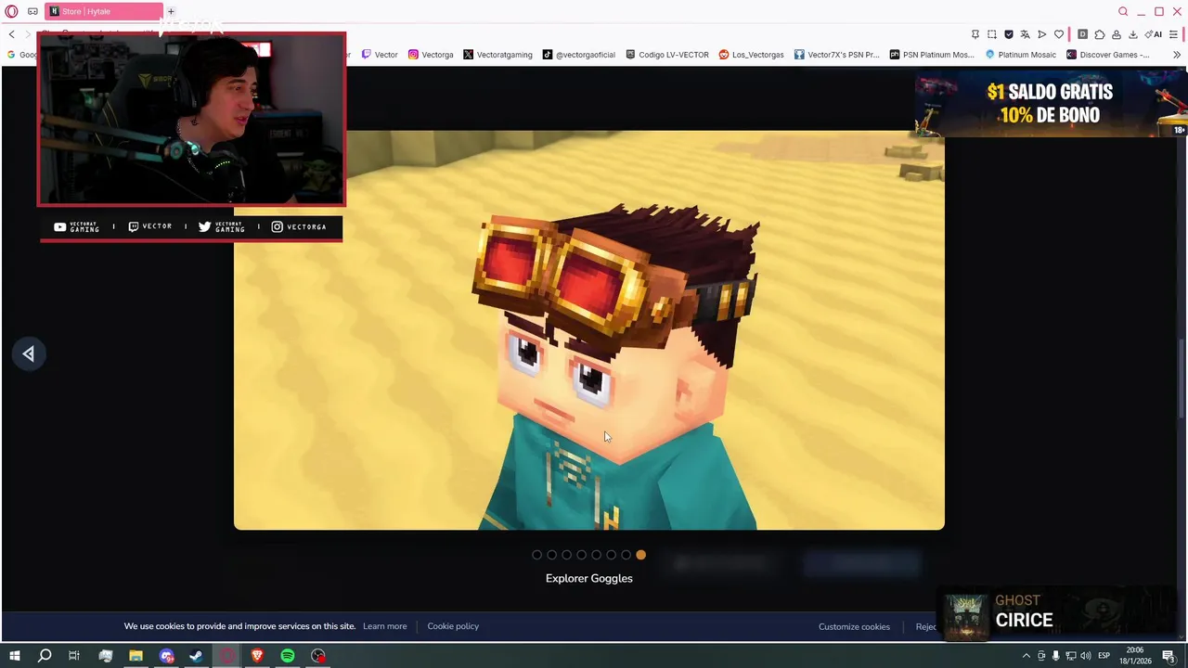Open the Codigo LV-VECTOR bookmark
The image size is (1188, 668).
[x=667, y=55]
